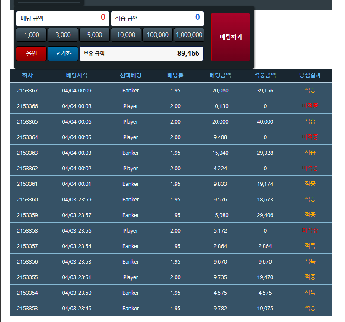The height and width of the screenshot is (322, 345).
Task: Click 적중 result in row 2153367
Action: [x=310, y=90]
